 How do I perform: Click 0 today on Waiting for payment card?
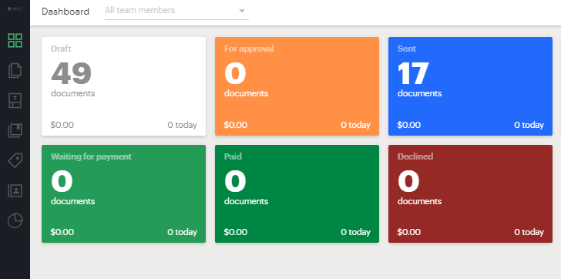[x=182, y=232]
